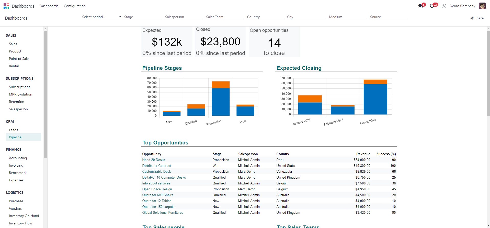Image resolution: width=490 pixels, height=228 pixels.
Task: Click the orange Proposition bar segment
Action: point(221,85)
